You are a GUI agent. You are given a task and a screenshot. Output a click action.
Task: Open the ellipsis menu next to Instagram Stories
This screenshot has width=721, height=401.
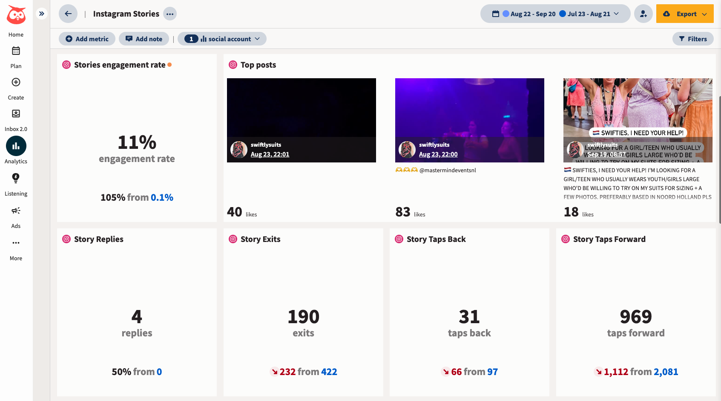pyautogui.click(x=170, y=14)
